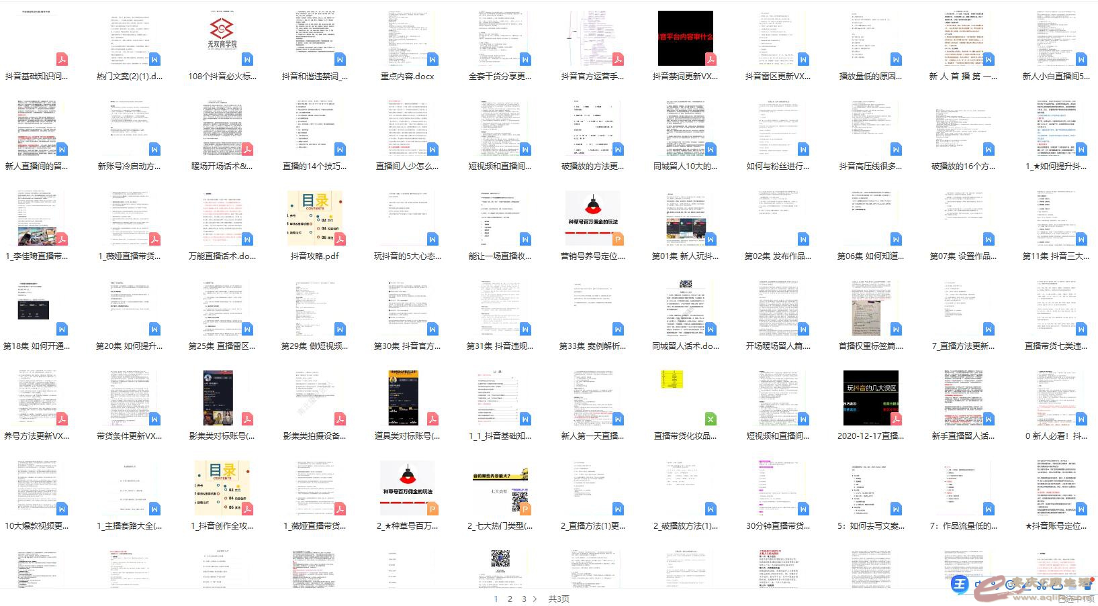Click the PDF badge on 2020-12-17直播 file

(896, 419)
